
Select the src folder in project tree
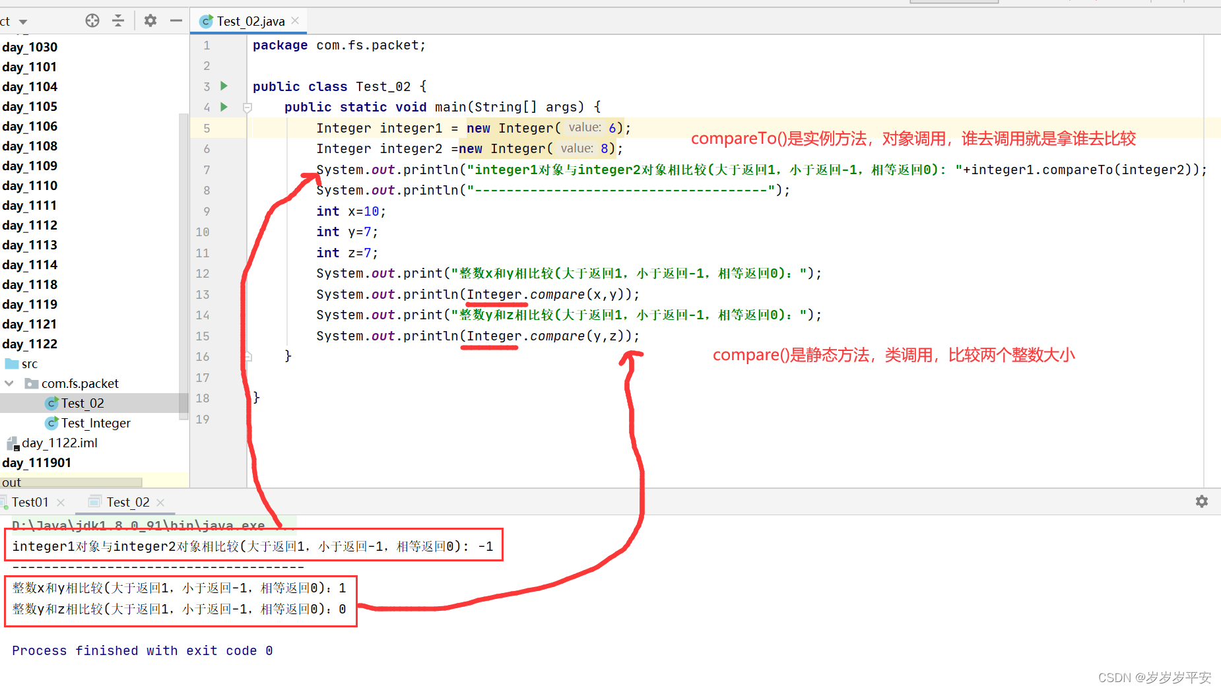31,363
